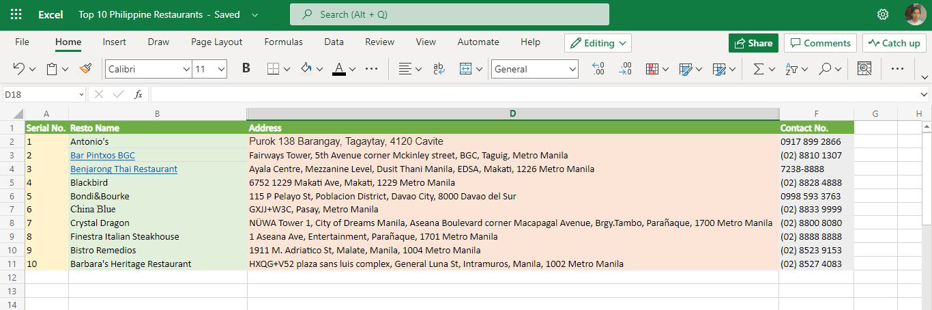Toggle bold formatting

[246, 69]
